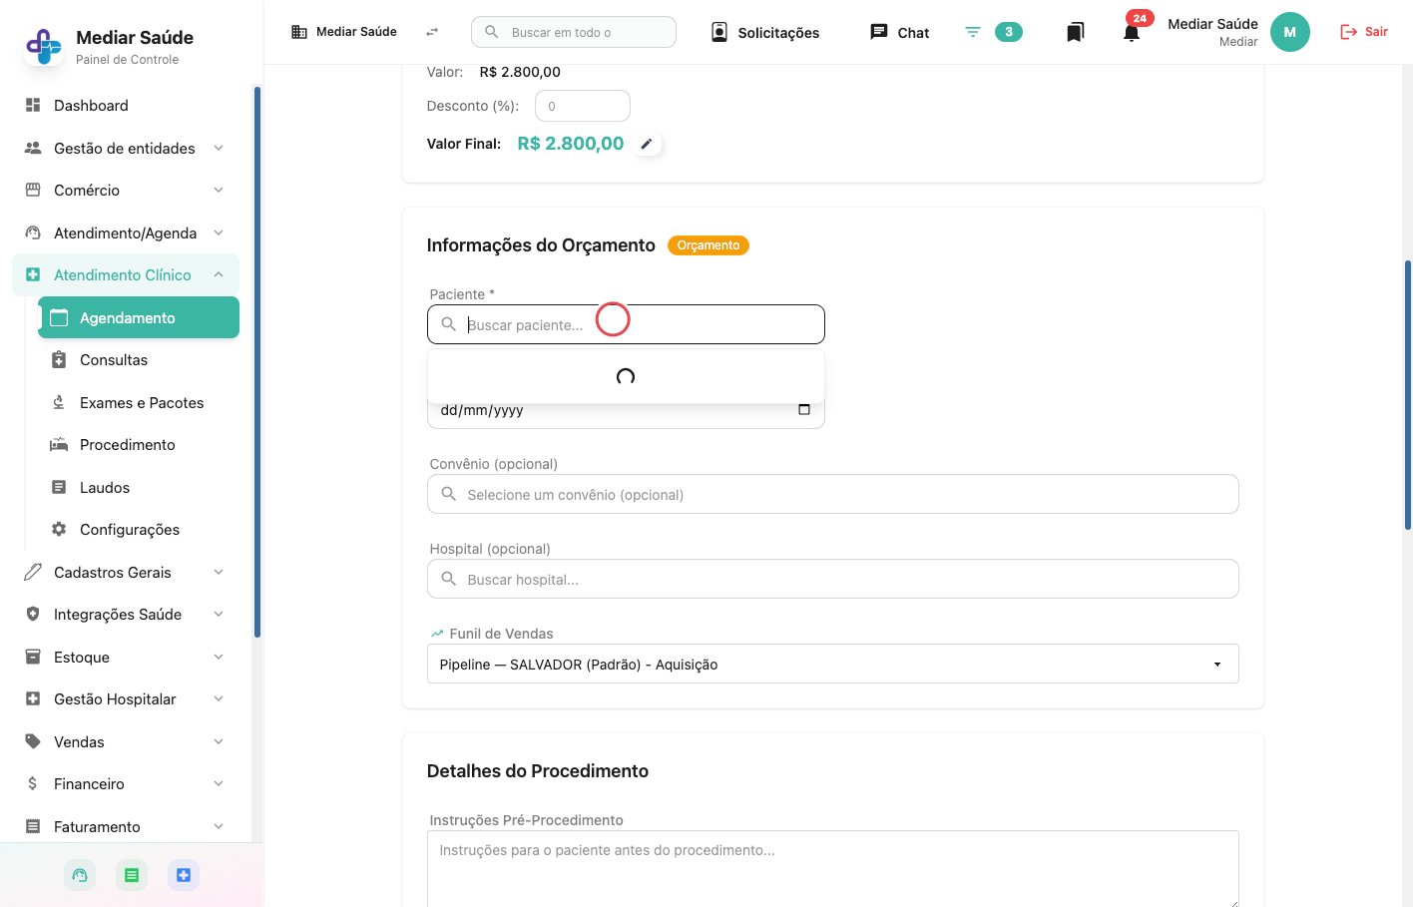Click the global Buscar em todo o search box
Image resolution: width=1413 pixels, height=907 pixels.
574,32
